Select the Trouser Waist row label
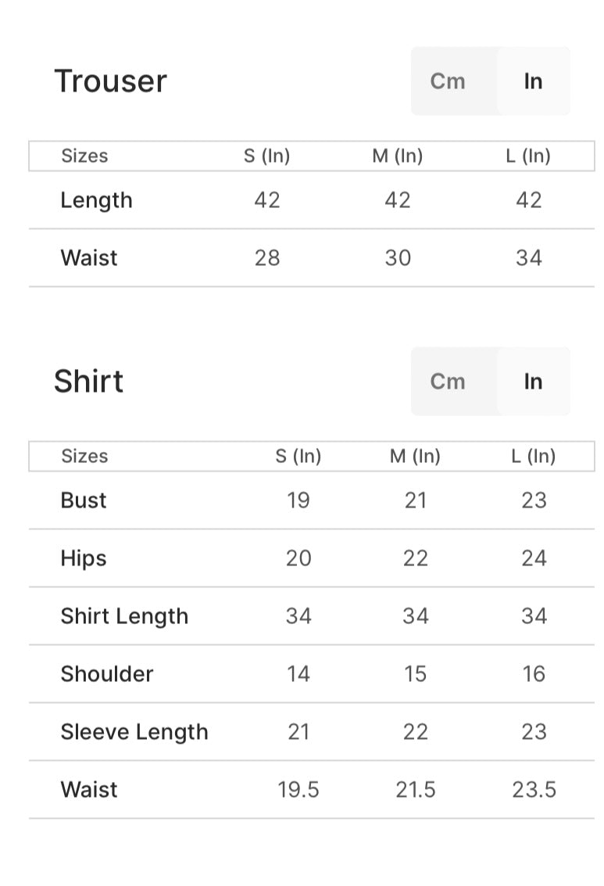The width and height of the screenshot is (604, 886). coord(89,258)
